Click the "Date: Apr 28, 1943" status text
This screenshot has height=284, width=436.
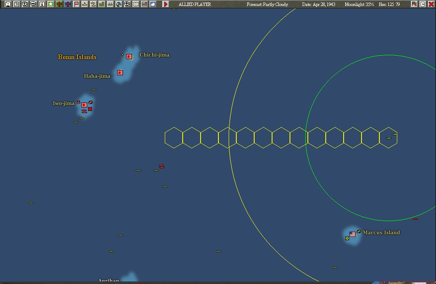[318, 4]
